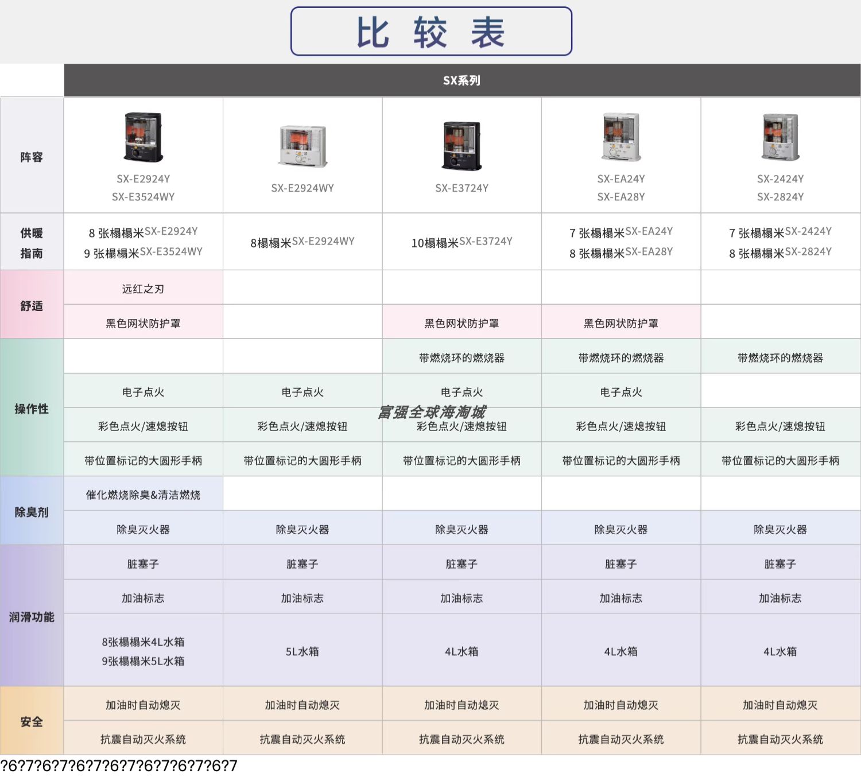
Task: Click the black heater image above SX-E2924Y
Action: tap(143, 137)
